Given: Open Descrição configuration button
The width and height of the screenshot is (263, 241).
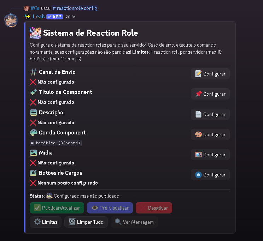Looking at the screenshot, I should tap(210, 114).
